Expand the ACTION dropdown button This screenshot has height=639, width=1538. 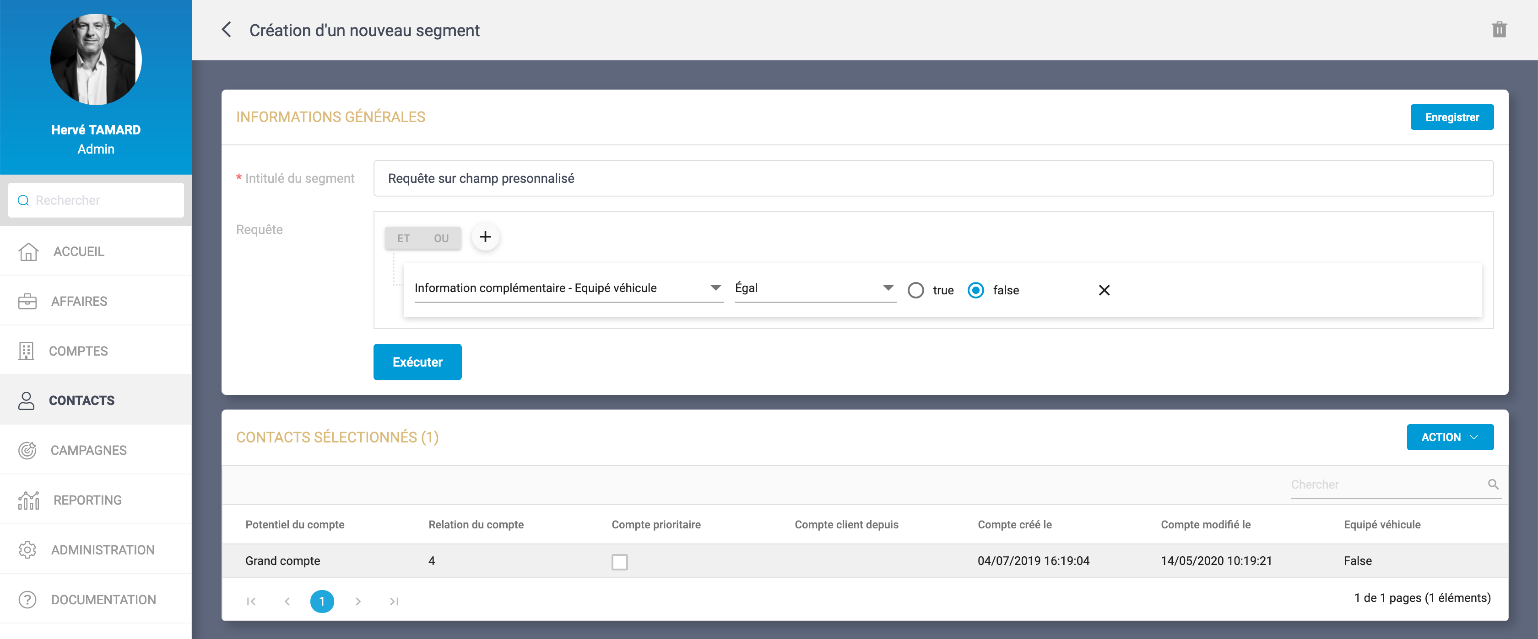click(x=1449, y=437)
